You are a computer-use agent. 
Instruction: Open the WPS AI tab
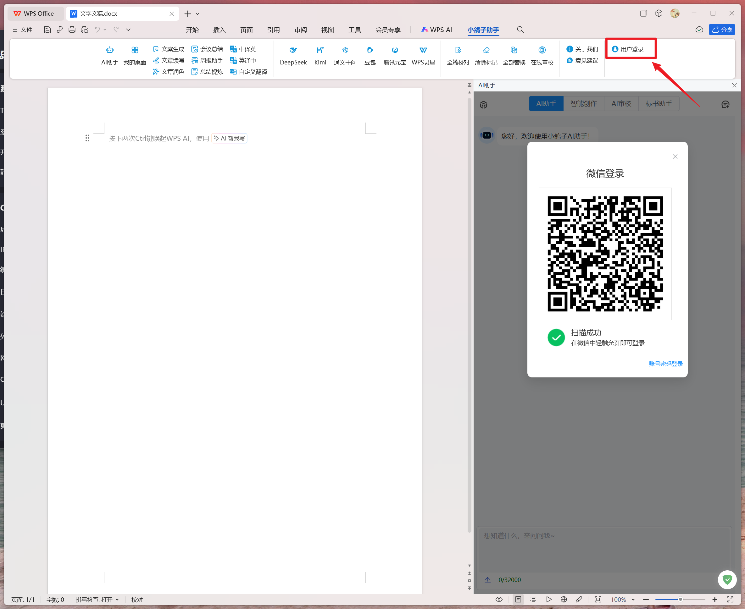click(437, 30)
